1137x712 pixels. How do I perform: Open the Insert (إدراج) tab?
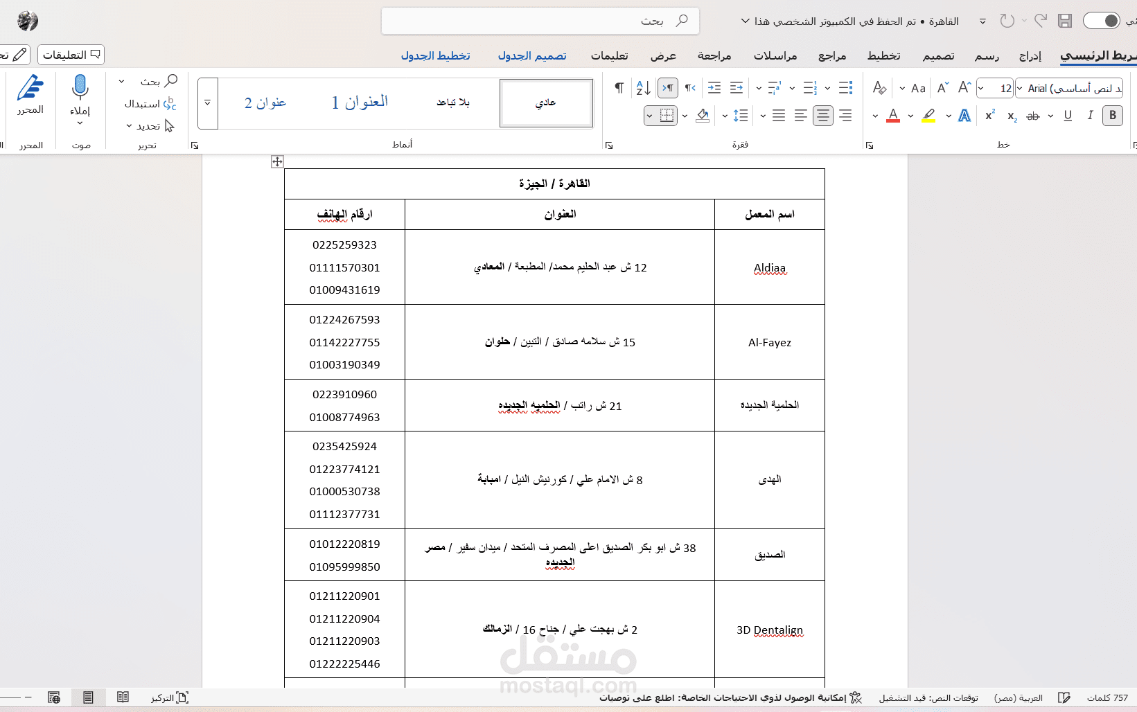pyautogui.click(x=1030, y=55)
